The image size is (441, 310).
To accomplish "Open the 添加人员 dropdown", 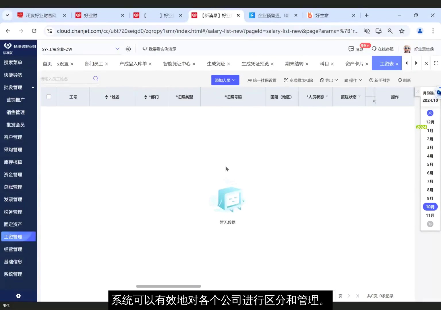I will coord(225,80).
